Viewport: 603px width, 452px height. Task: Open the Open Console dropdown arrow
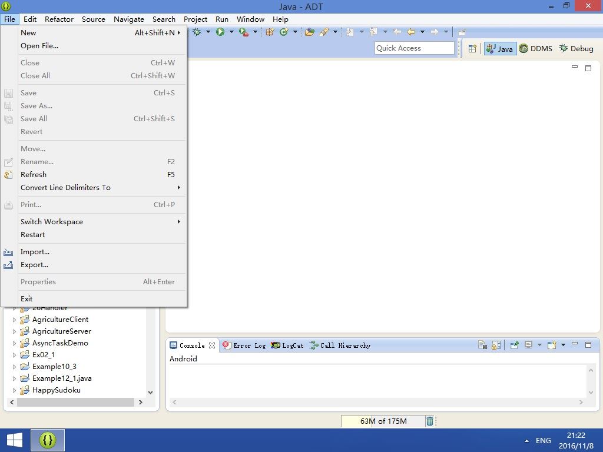click(564, 345)
